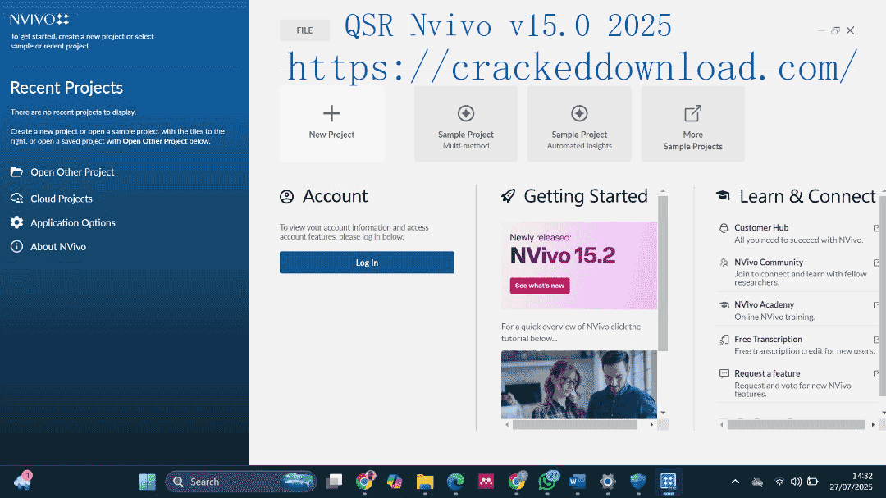Open Free Transcription link
886x498 pixels.
pyautogui.click(x=768, y=339)
